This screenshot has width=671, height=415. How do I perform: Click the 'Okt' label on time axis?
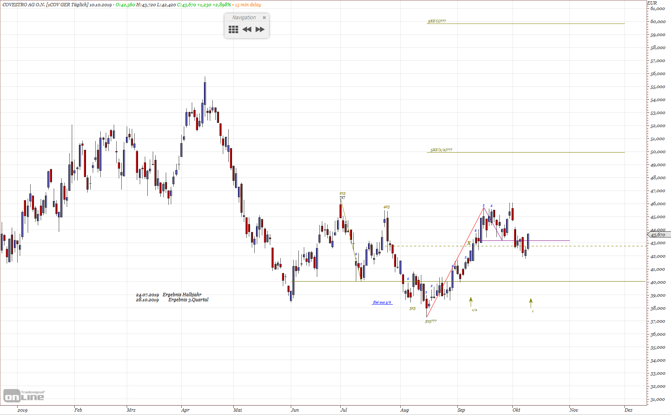pos(517,410)
